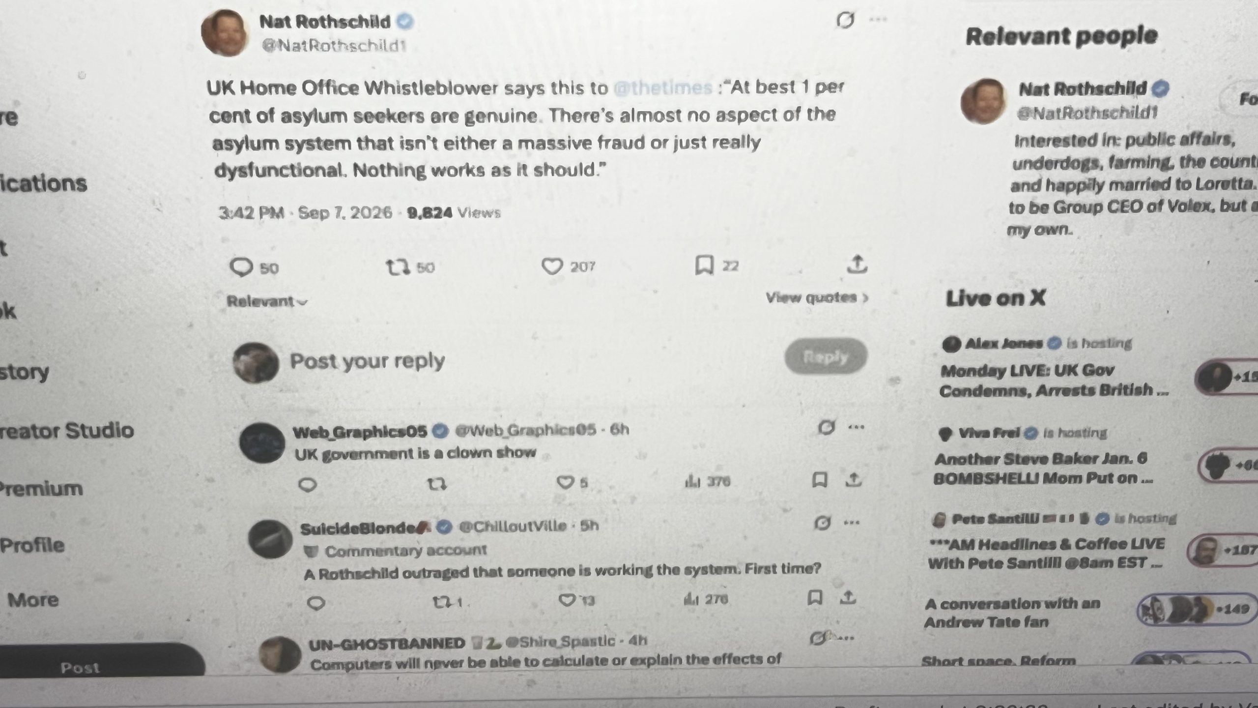The image size is (1258, 708).
Task: Repost the main post with 50 reposts
Action: 410,267
